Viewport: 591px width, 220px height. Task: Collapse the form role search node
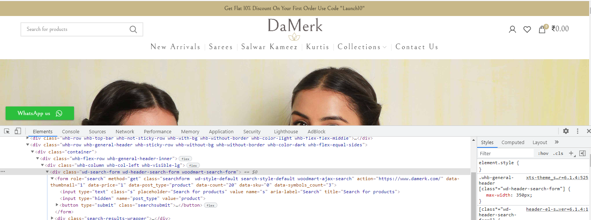click(x=52, y=179)
